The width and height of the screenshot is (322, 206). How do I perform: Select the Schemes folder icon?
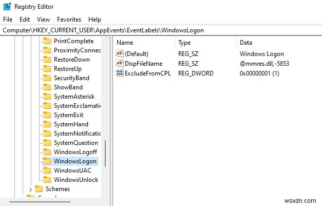(39, 189)
